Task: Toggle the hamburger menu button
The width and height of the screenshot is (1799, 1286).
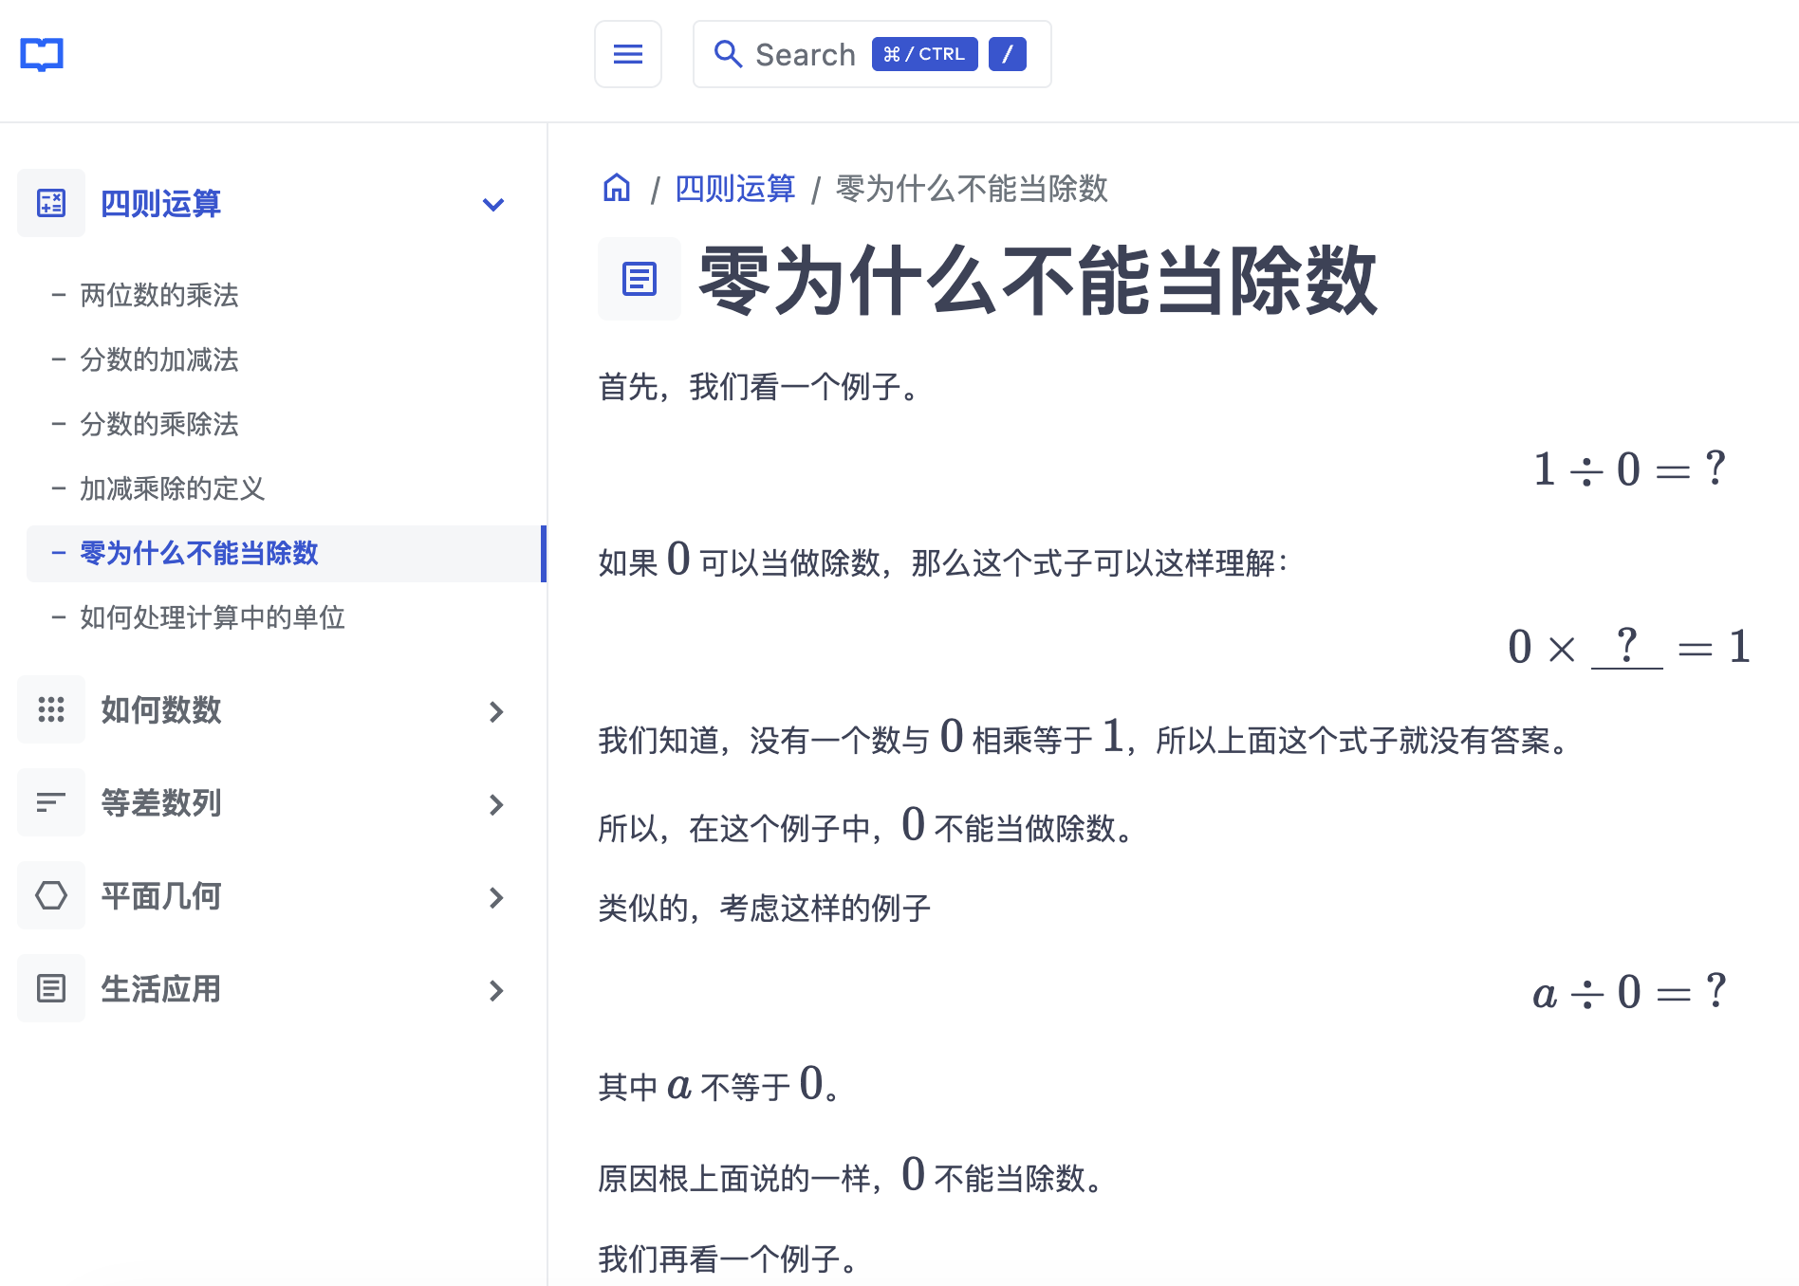Action: (x=627, y=54)
